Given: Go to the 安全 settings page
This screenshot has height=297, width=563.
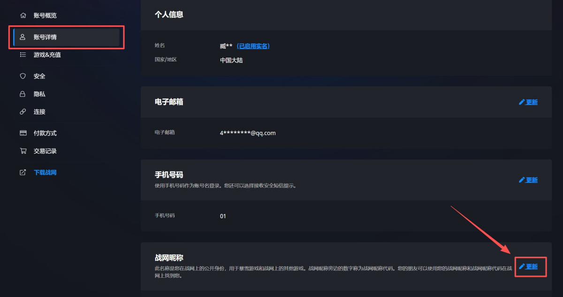Looking at the screenshot, I should point(39,76).
